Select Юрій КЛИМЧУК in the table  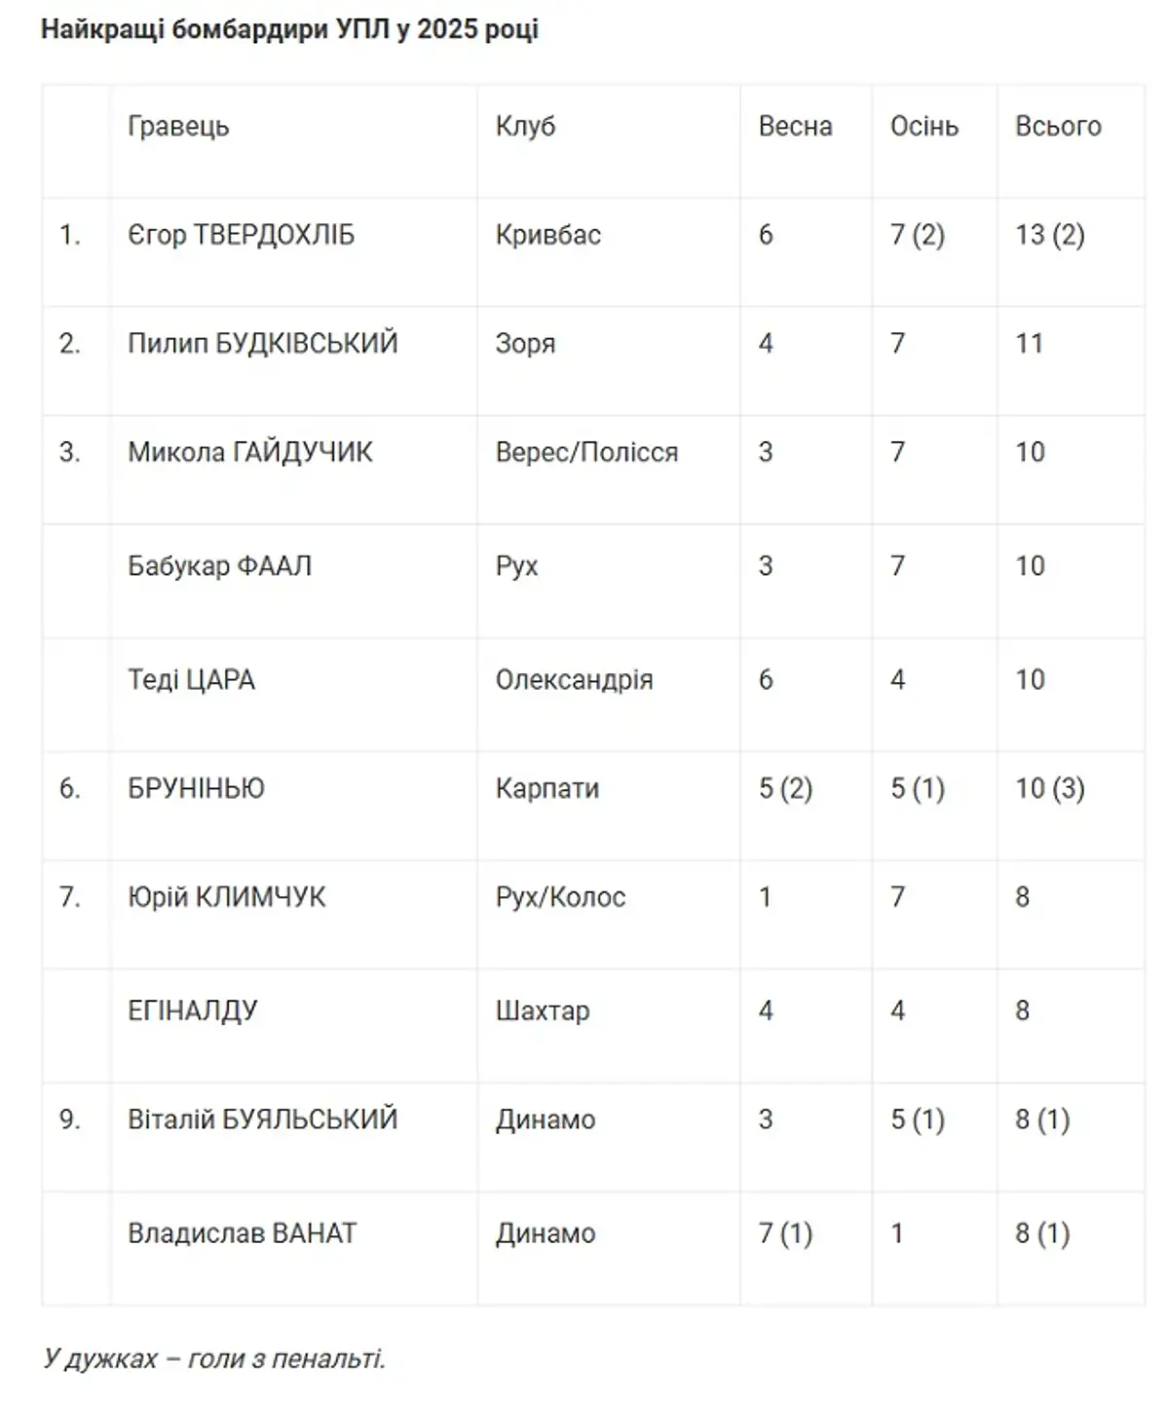[x=226, y=896]
